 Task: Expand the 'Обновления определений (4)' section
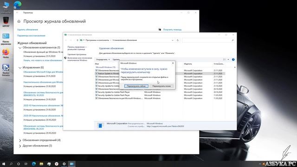39,140
